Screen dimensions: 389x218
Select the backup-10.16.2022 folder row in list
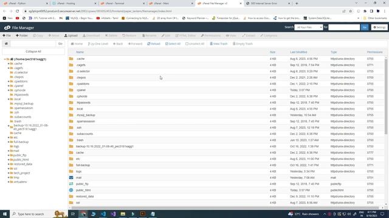[x=227, y=147]
